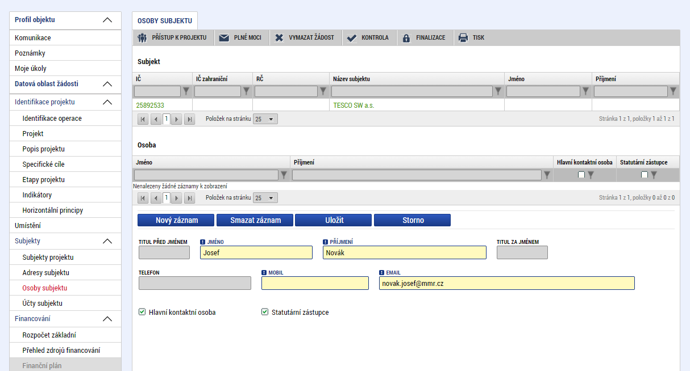Viewport: 690px width, 371px height.
Task: Click the Tisk printer icon
Action: tap(463, 38)
